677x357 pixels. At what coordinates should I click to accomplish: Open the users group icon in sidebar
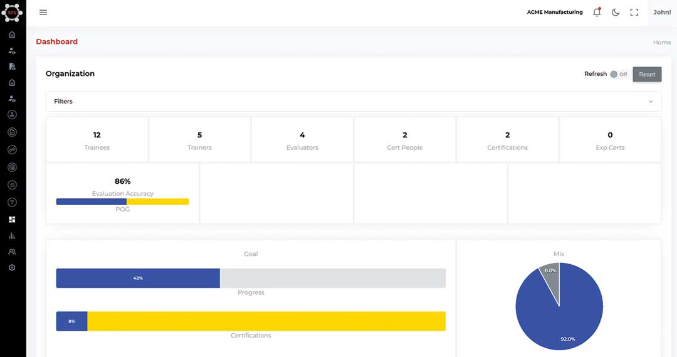12,252
